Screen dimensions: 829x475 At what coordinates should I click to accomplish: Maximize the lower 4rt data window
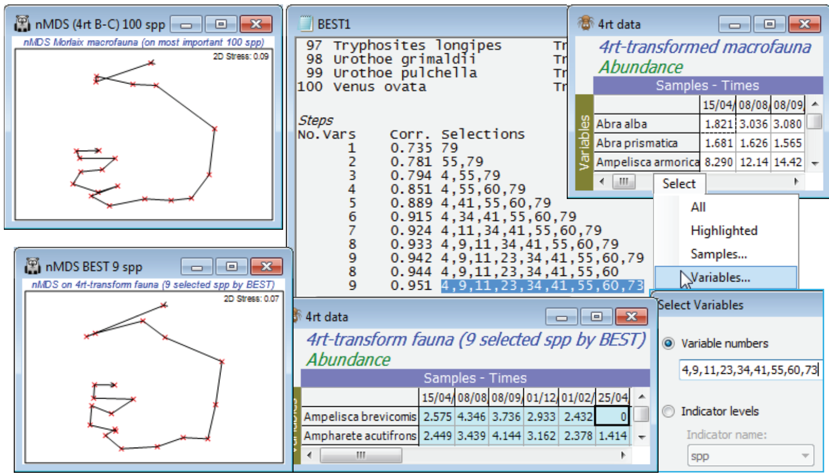pyautogui.click(x=596, y=317)
